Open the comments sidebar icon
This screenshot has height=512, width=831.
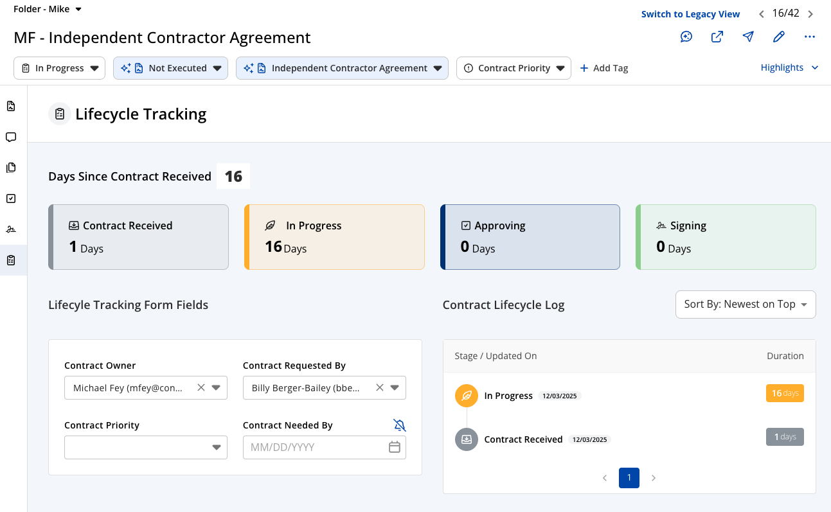(x=11, y=137)
